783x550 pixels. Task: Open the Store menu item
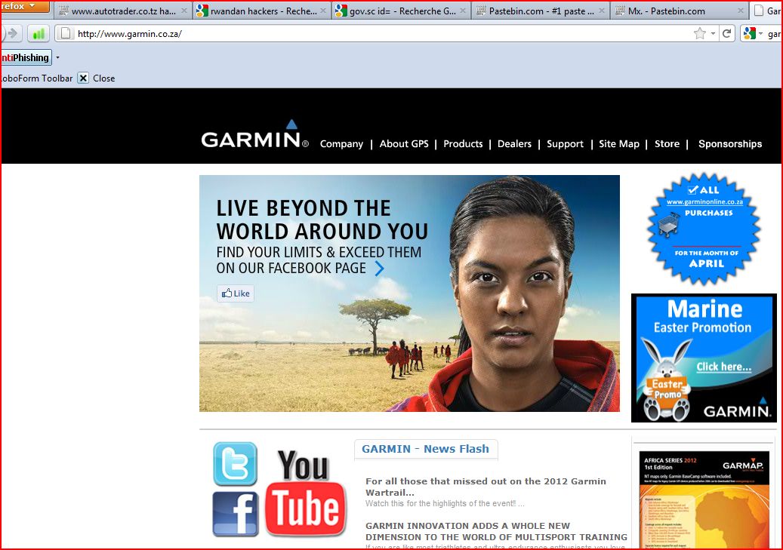click(x=667, y=144)
